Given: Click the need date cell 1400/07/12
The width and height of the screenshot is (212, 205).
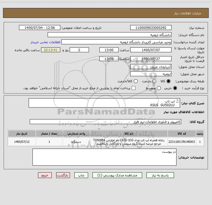Looking at the screenshot, I should click(x=22, y=142).
